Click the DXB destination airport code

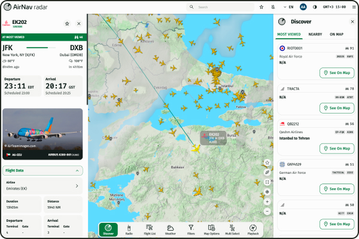pos(76,48)
